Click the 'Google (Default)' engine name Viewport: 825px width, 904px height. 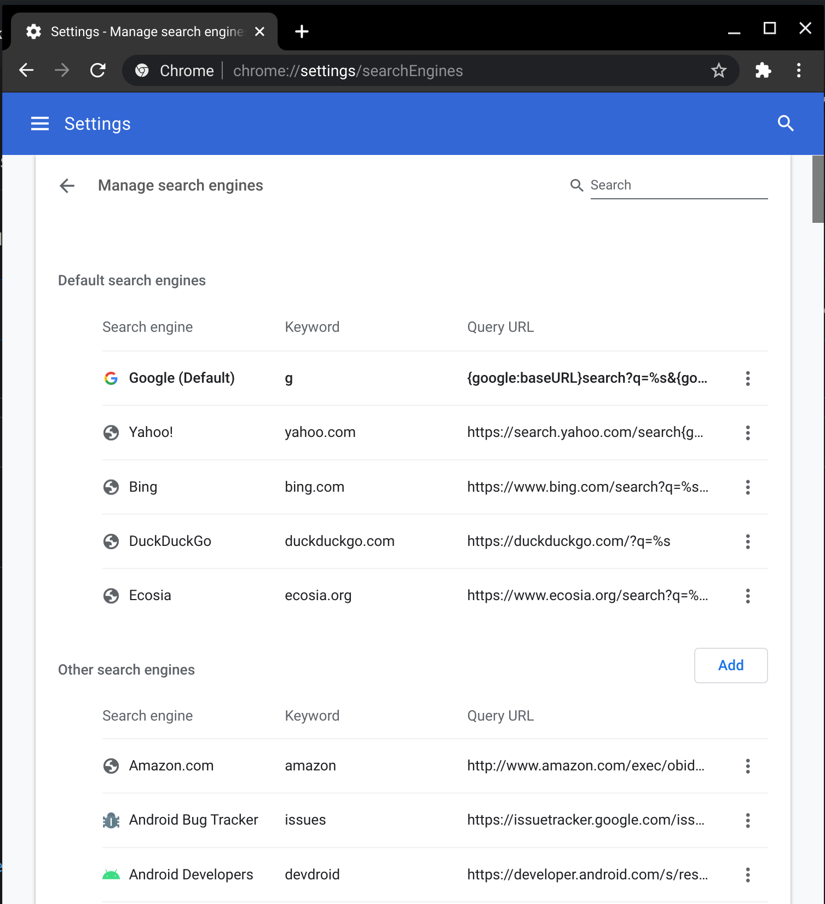182,378
